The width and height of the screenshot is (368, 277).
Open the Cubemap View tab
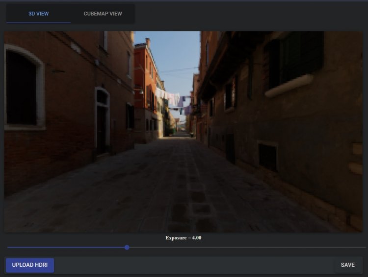[103, 14]
